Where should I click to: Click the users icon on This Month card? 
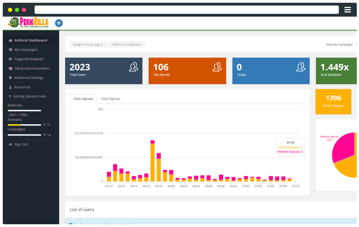click(x=217, y=67)
